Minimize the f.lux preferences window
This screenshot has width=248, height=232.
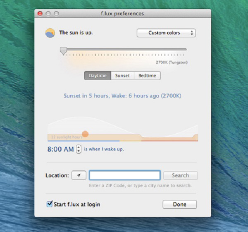48,13
